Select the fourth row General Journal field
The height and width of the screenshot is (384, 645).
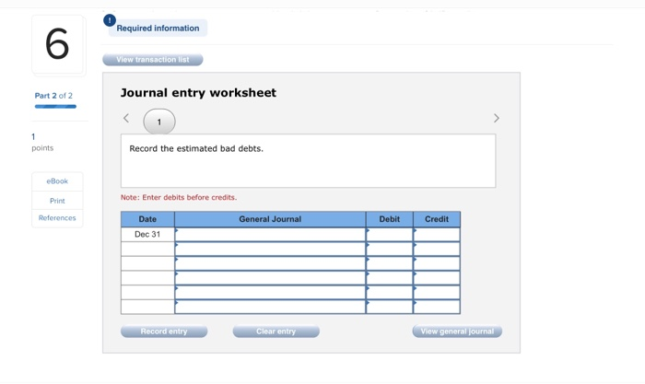(270, 278)
